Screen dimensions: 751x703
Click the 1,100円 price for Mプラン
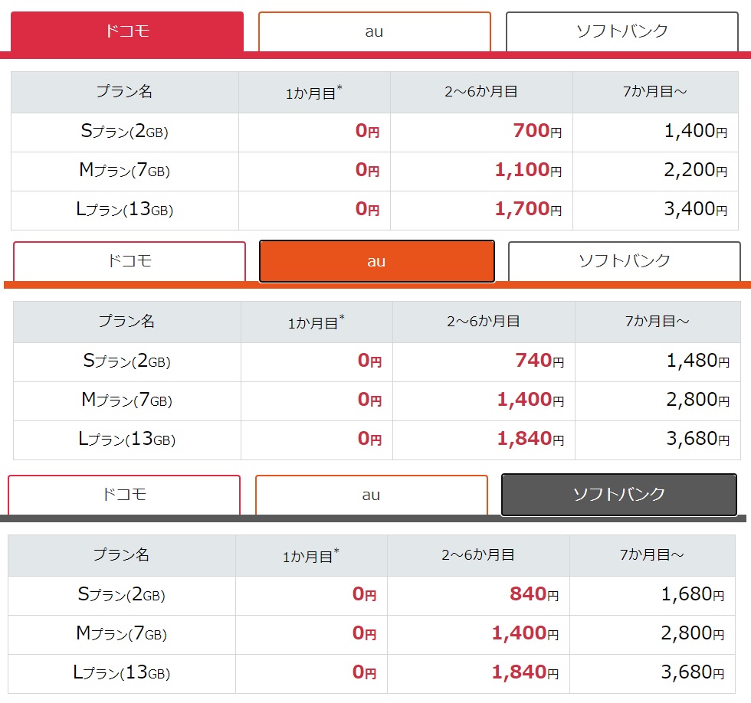(527, 170)
